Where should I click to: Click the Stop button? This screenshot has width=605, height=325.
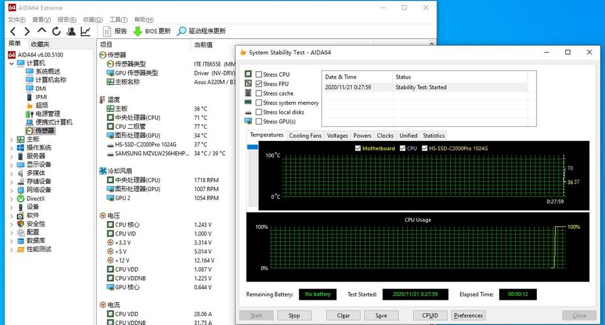(x=294, y=315)
